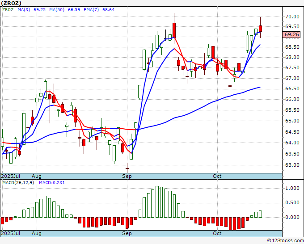The width and height of the screenshot is (304, 244).
Task: Click the current price tag 69.26
Action: coord(291,35)
